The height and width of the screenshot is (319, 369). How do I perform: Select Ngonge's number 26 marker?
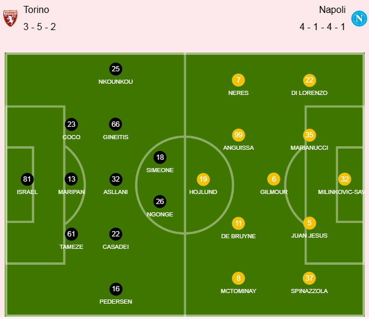pos(160,202)
